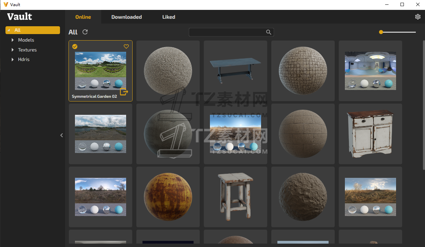The width and height of the screenshot is (425, 247).
Task: Expand the Models category
Action: (13, 40)
